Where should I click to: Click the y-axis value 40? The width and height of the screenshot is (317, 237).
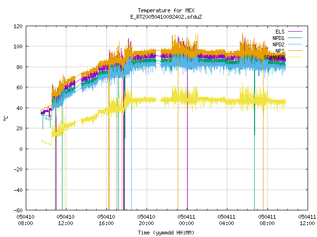pos(19,108)
